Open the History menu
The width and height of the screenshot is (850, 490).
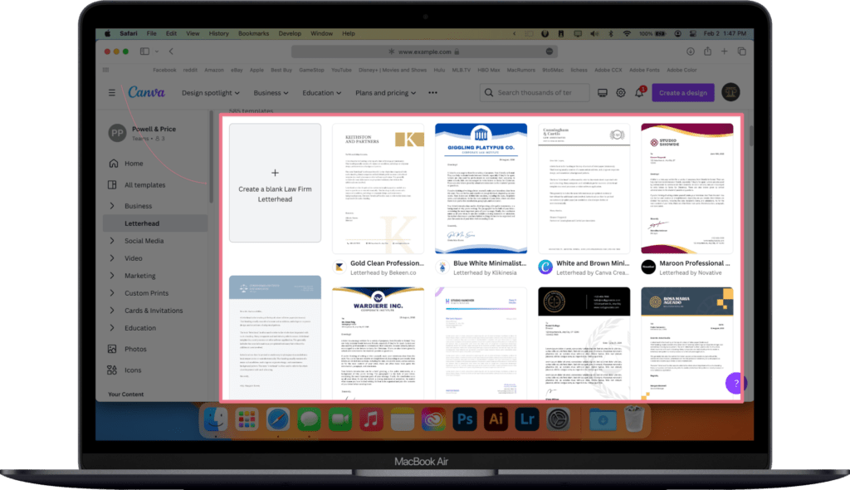coord(218,33)
